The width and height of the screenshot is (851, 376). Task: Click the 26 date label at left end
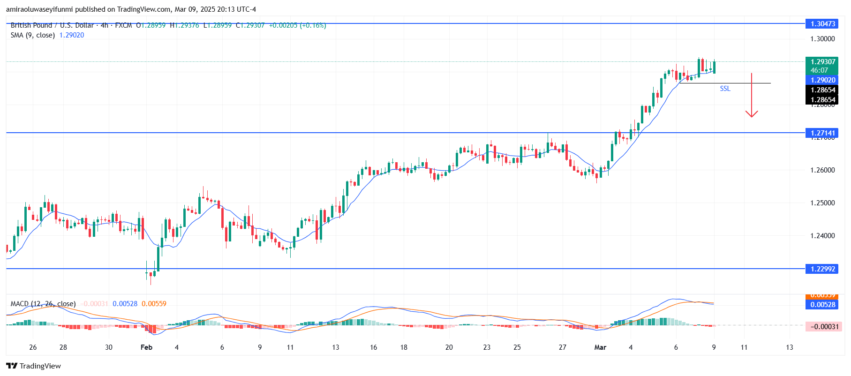(33, 347)
